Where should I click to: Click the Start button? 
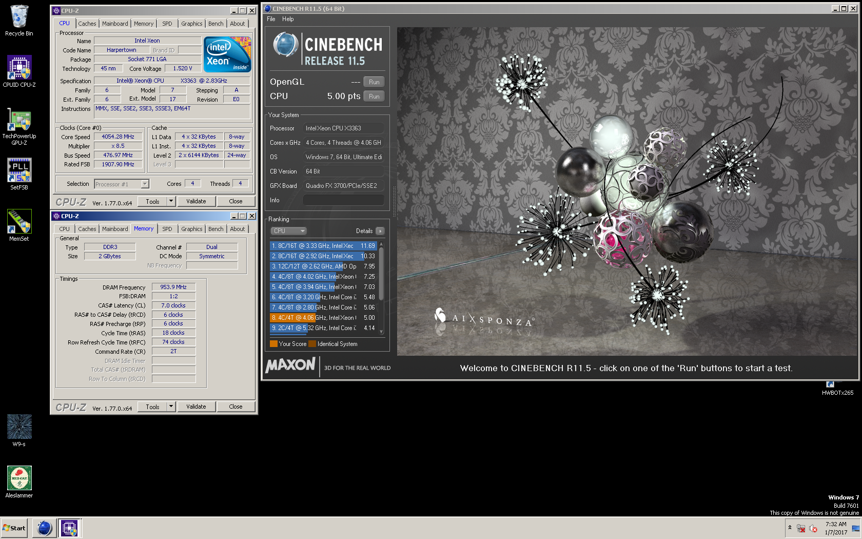(x=14, y=528)
